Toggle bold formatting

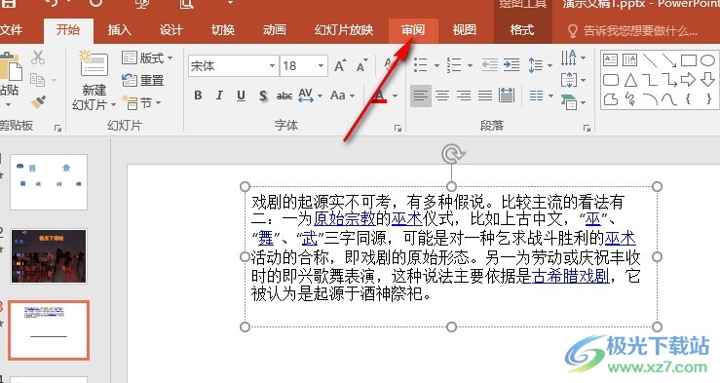coord(198,96)
